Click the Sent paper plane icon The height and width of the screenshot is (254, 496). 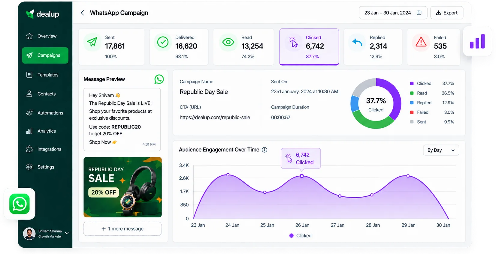coord(92,42)
